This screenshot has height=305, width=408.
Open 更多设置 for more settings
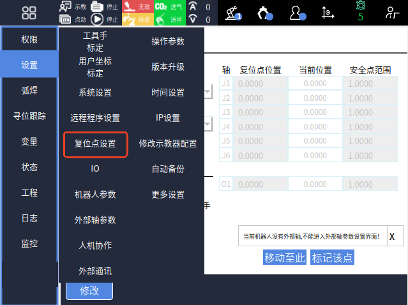168,195
